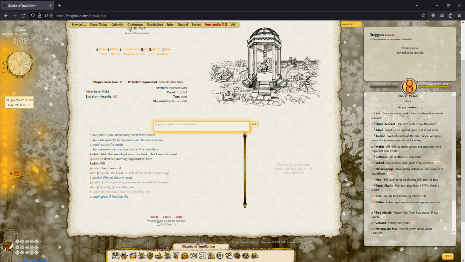This screenshot has width=465, height=262.
Task: Click the first icon in the bottom toolbar
Action: point(115,255)
